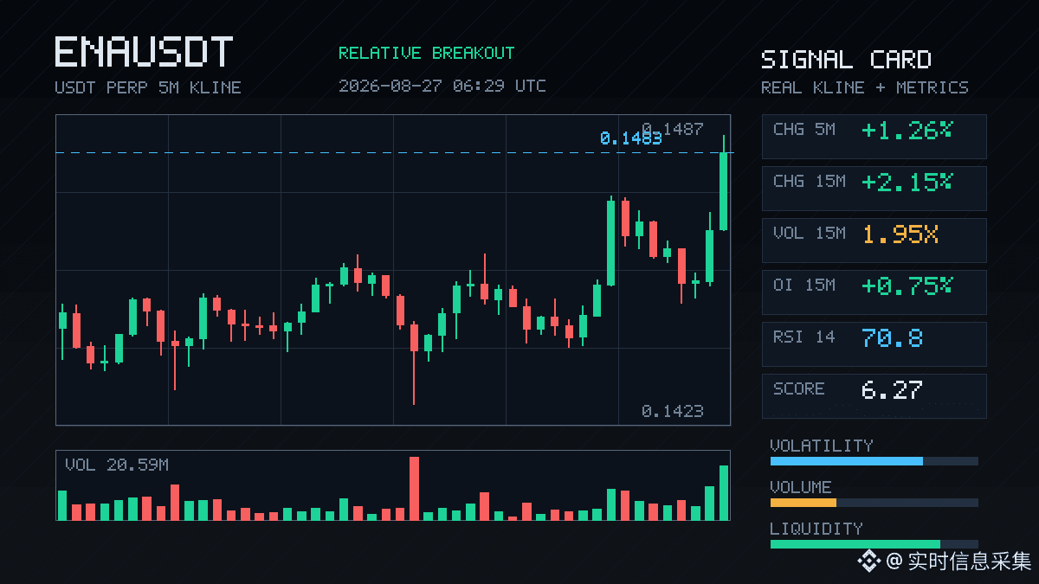
Task: Select the RSI 14 70.8 metric card
Action: (x=874, y=344)
